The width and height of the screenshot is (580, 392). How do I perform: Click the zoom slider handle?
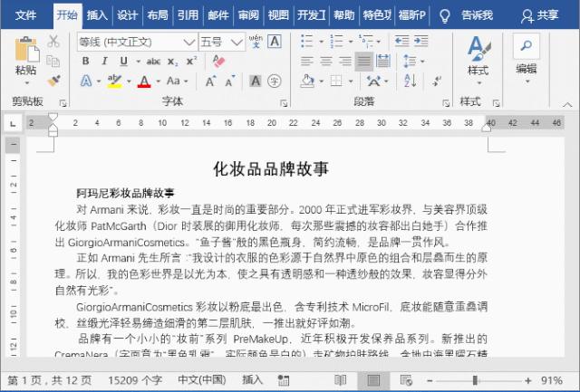pos(475,380)
